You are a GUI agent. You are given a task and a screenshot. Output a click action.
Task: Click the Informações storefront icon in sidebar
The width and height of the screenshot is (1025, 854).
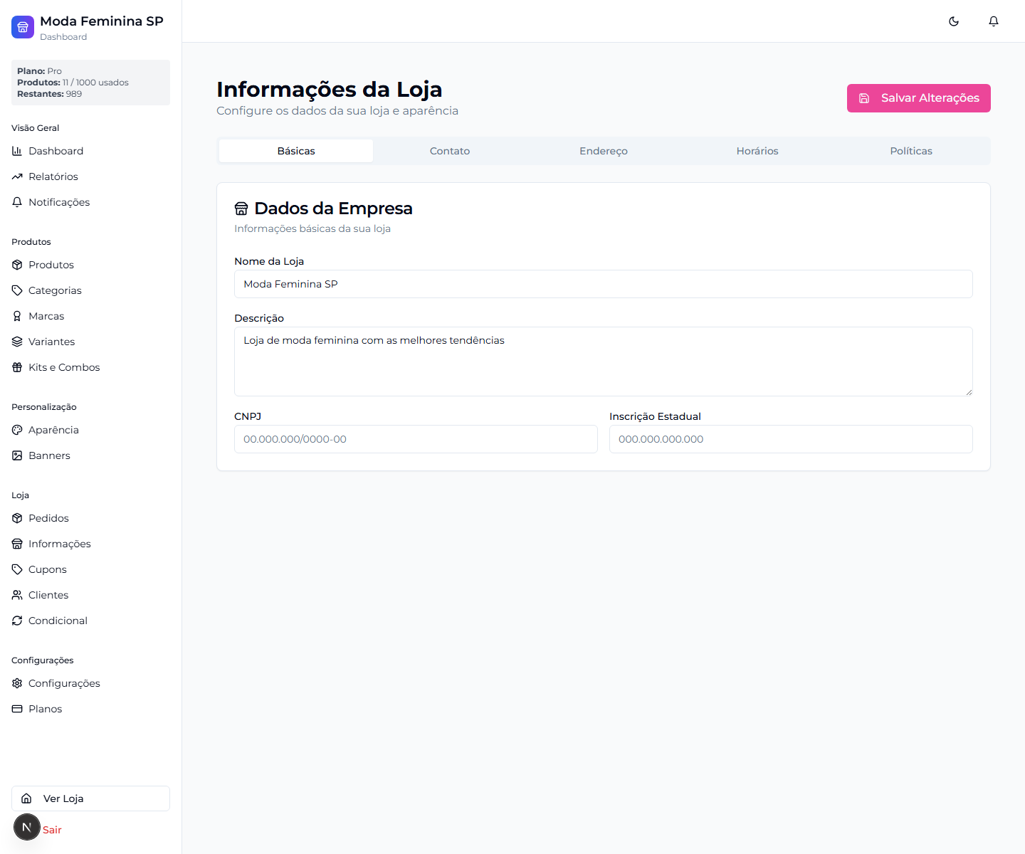pos(17,544)
